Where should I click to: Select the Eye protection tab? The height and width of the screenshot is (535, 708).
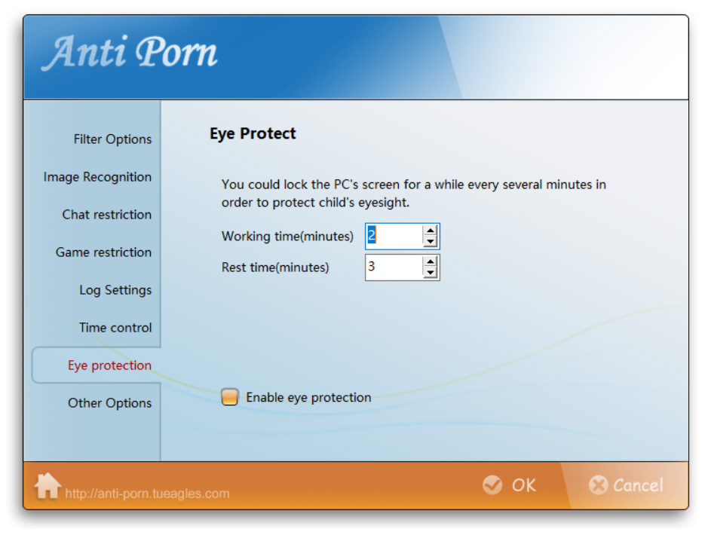(x=109, y=365)
